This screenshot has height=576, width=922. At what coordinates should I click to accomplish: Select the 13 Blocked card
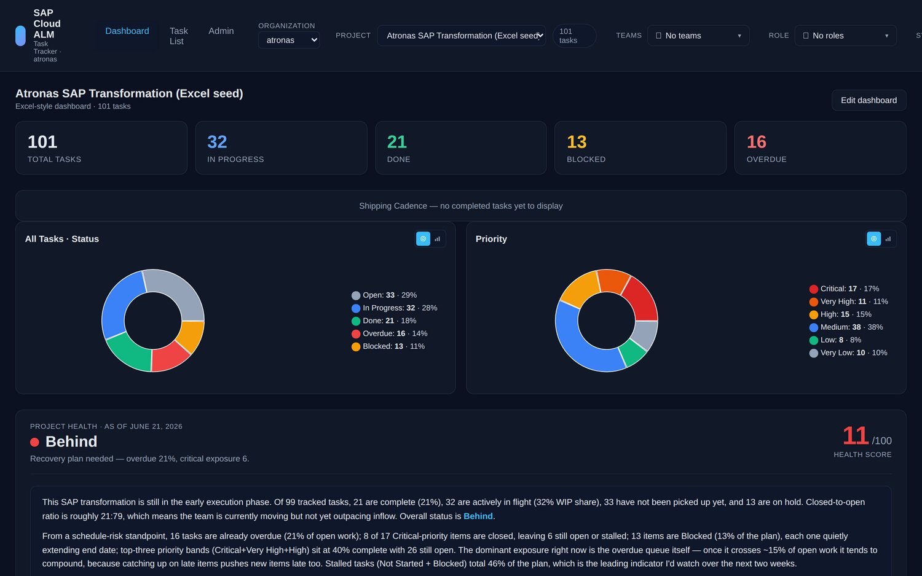pos(640,148)
